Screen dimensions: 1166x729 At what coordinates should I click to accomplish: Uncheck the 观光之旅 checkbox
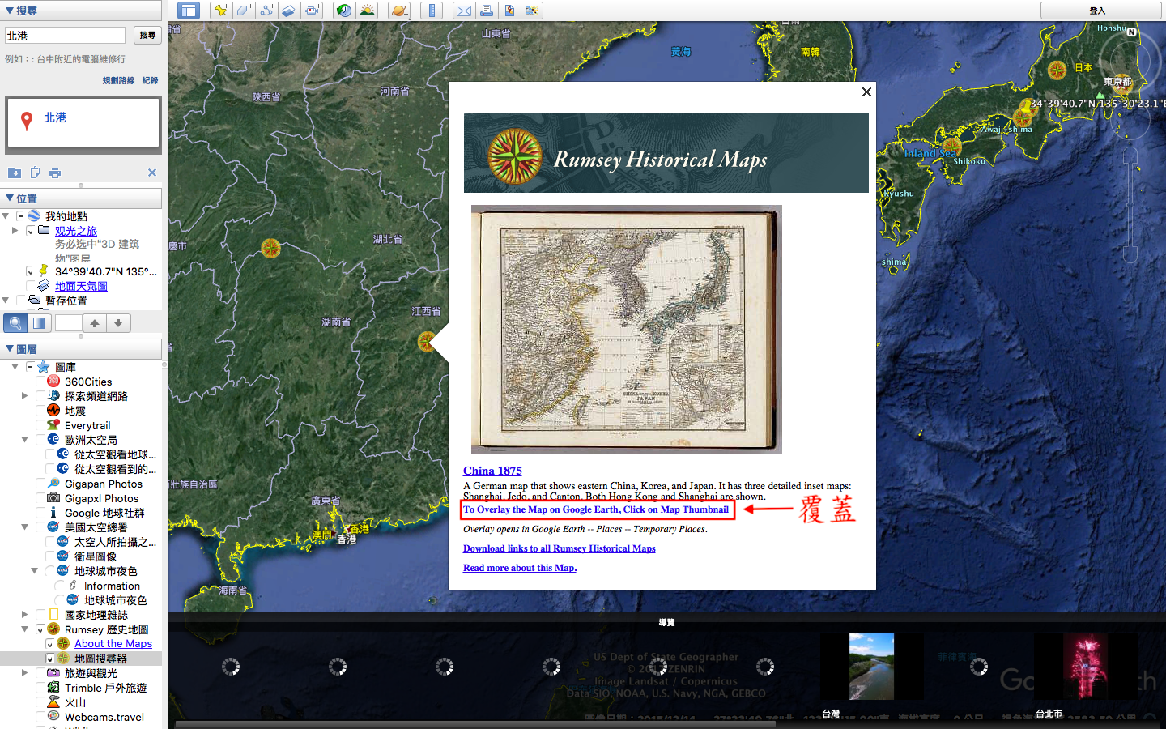[x=30, y=231]
